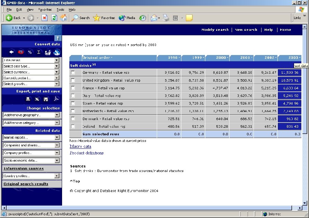Viewport: 309px width, 218px height.
Task: Open the print icon under Export, print and save
Action: 28,99
